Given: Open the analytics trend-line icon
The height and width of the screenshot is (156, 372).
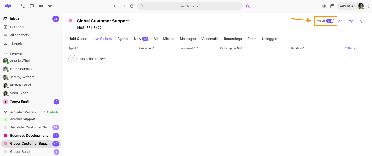Looking at the screenshot, I should (340, 21).
